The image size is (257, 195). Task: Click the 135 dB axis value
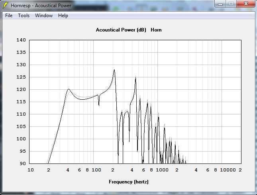tap(21, 52)
